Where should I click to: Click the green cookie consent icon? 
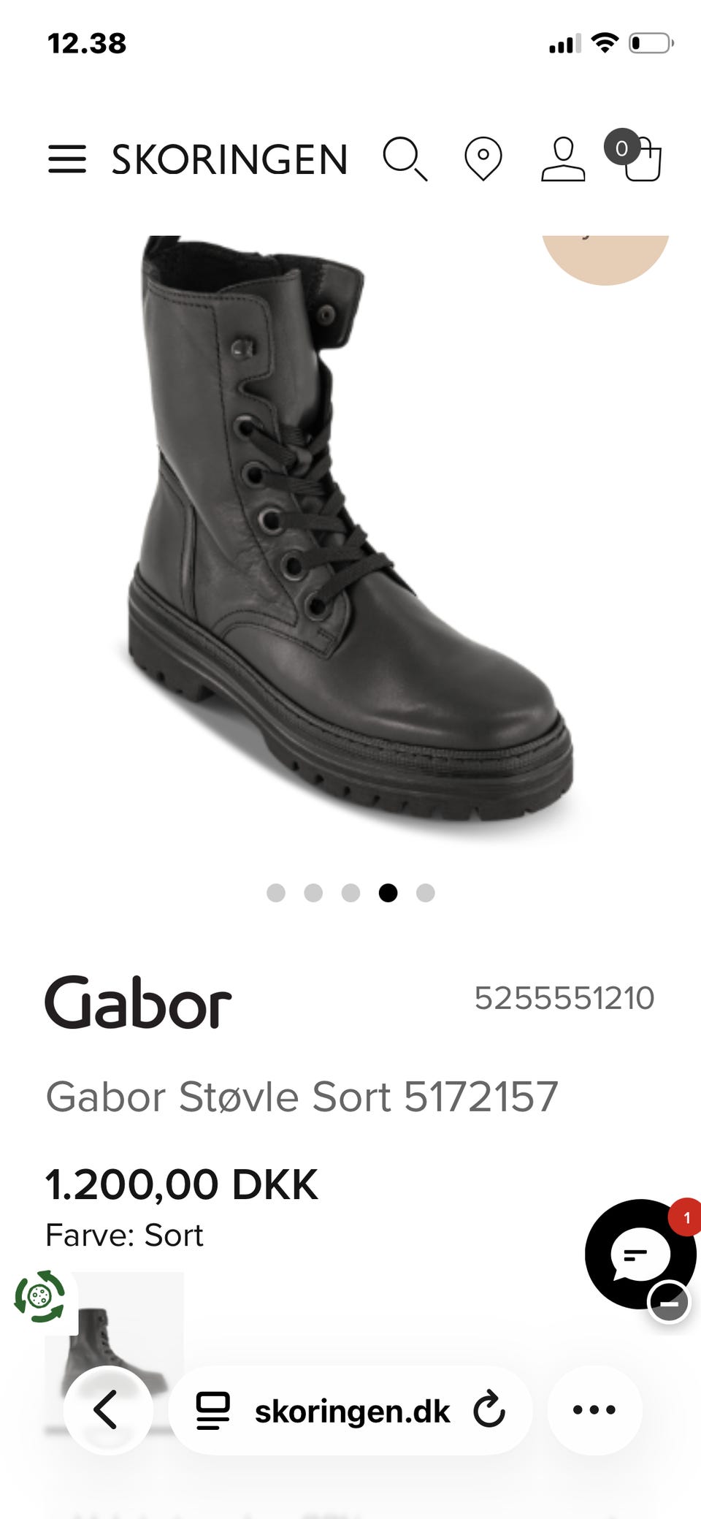pyautogui.click(x=39, y=1296)
